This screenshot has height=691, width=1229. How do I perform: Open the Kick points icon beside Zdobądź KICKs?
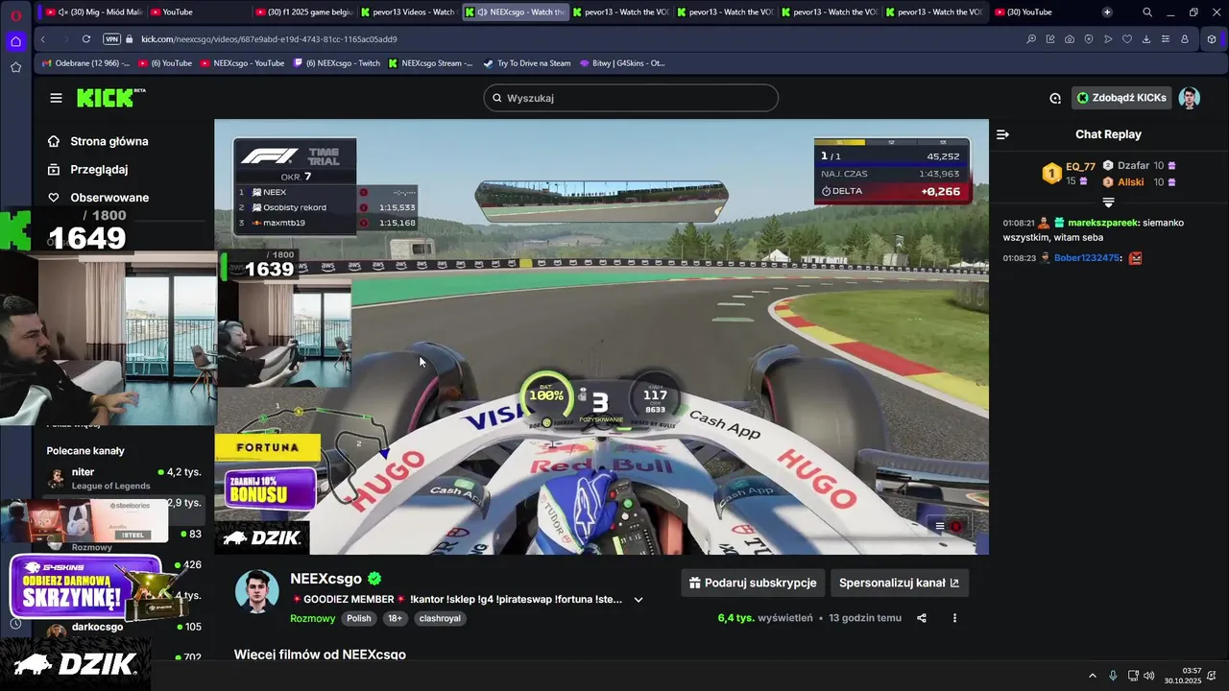(1055, 98)
